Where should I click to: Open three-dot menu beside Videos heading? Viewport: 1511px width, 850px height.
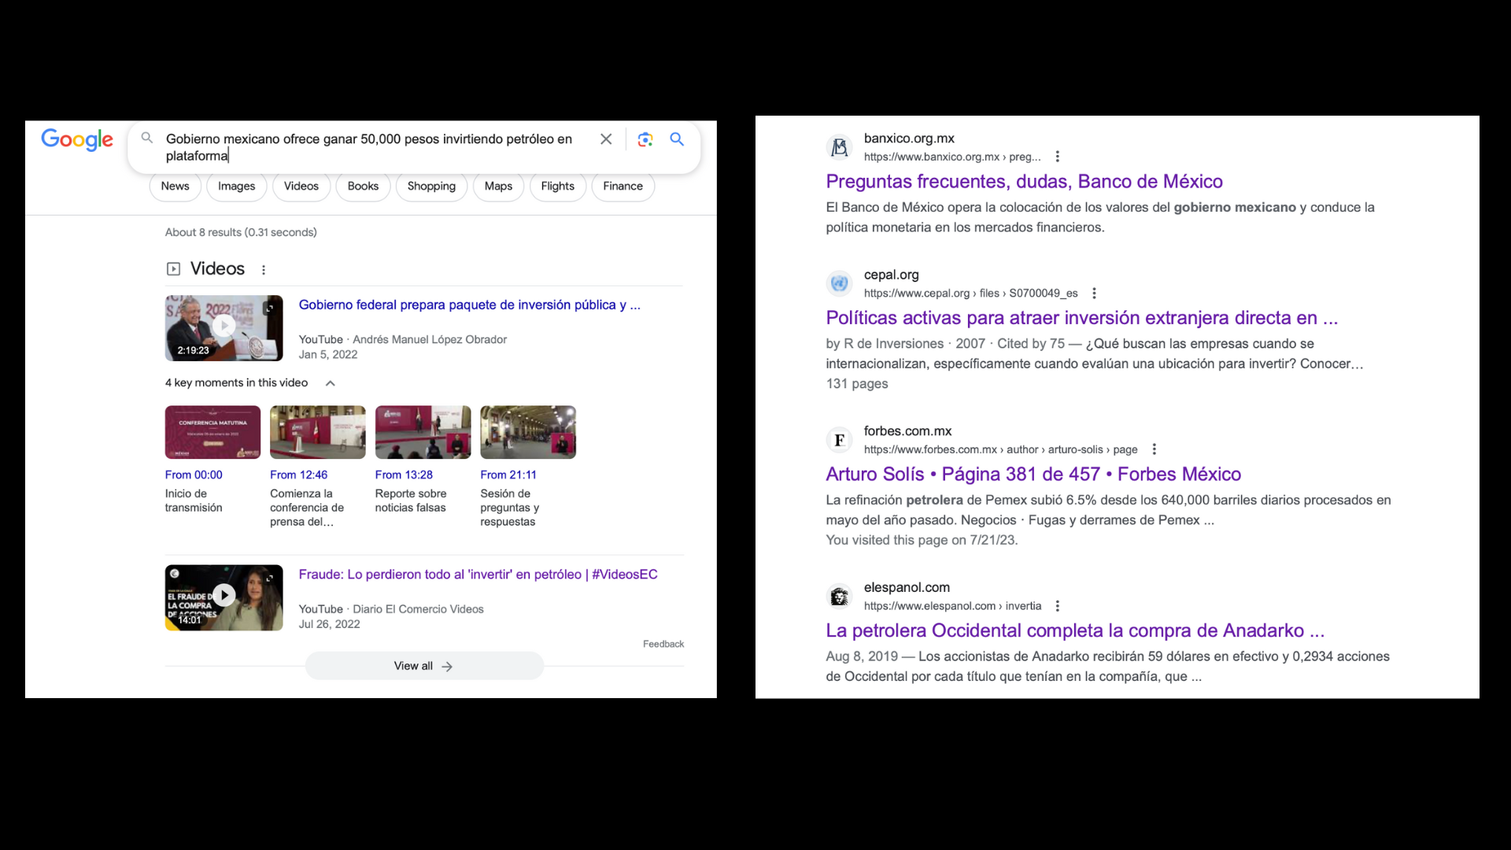[x=264, y=270]
